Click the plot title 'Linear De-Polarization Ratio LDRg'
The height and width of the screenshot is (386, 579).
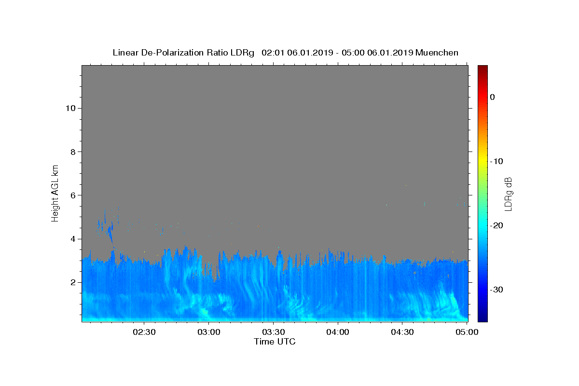point(183,53)
